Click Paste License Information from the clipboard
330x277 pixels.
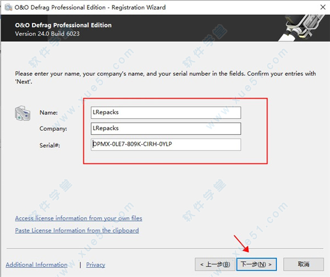77,230
